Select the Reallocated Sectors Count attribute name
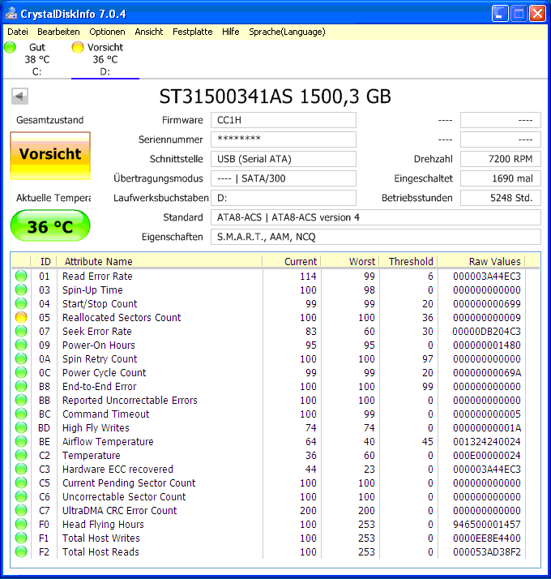 (122, 318)
